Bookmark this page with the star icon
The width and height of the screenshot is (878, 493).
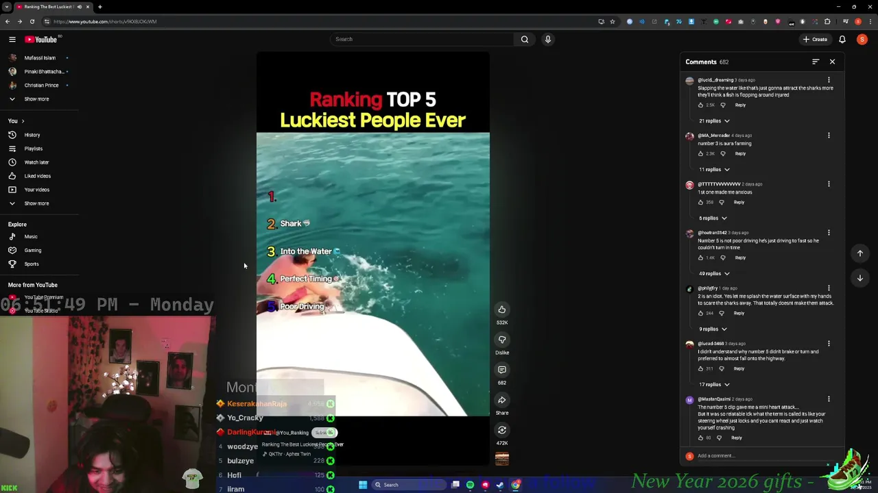coord(613,21)
